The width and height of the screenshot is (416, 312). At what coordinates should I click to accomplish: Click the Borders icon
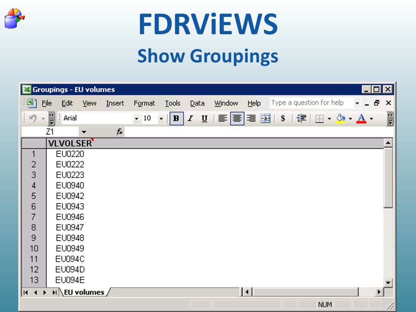(319, 118)
